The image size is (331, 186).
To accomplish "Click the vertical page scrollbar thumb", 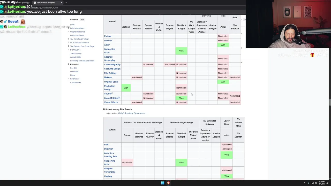I will pos(329,103).
